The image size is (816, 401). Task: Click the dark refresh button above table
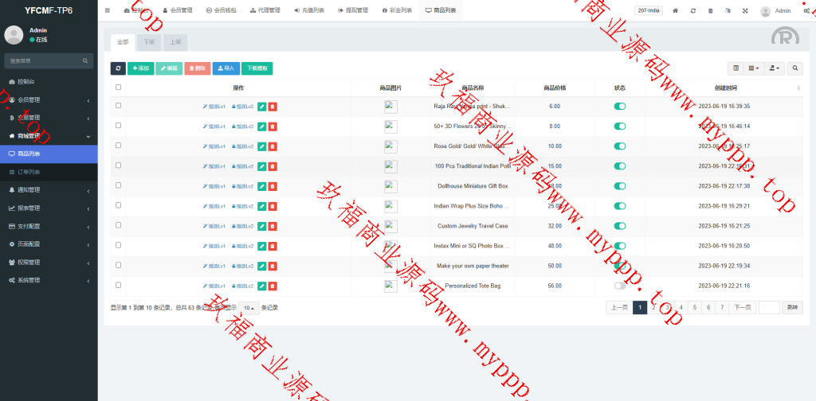118,68
